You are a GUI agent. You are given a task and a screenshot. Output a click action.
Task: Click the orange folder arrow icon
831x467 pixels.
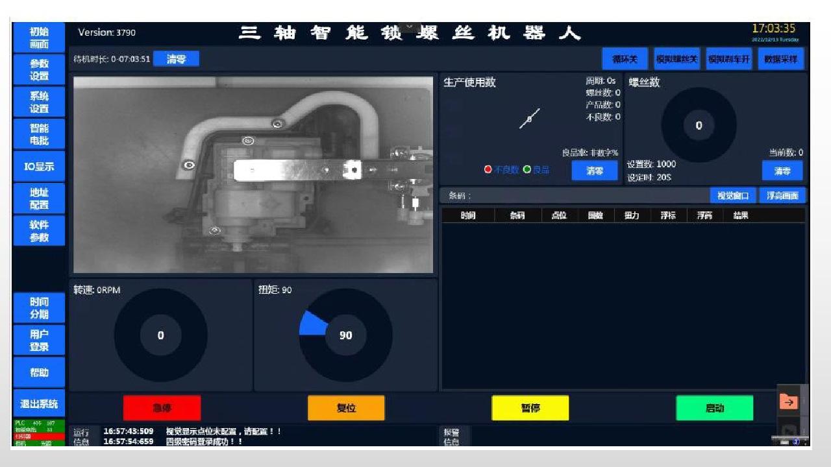click(788, 402)
